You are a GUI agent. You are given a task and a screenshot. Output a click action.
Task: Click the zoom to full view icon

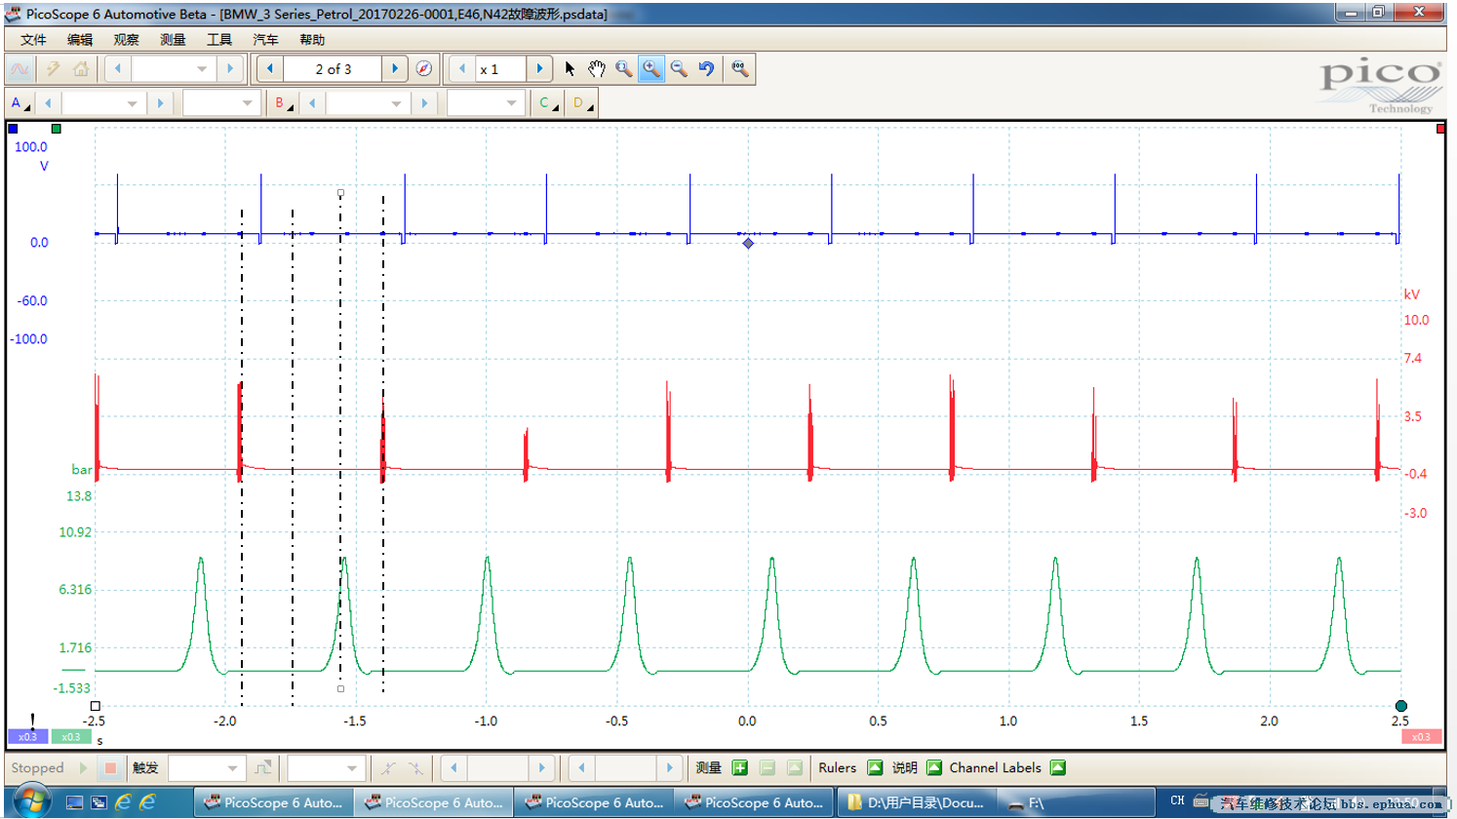(x=740, y=69)
